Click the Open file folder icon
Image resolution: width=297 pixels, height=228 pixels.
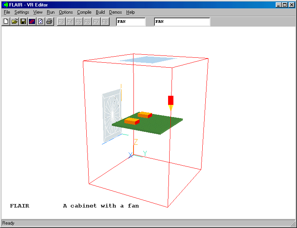[14, 22]
